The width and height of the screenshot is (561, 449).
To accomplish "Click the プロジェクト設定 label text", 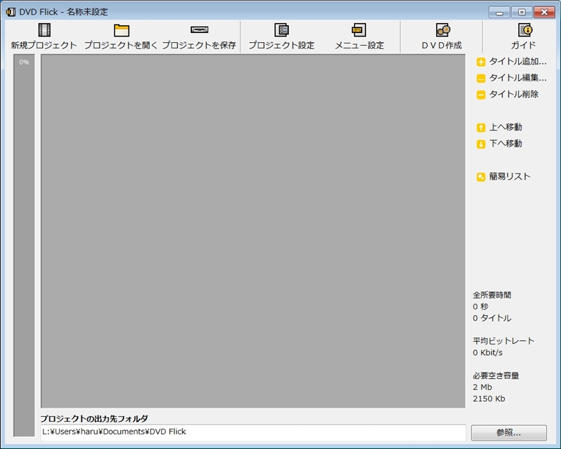I will tap(282, 46).
